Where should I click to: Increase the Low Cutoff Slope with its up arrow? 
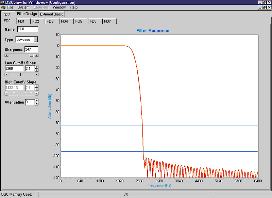(x=36, y=66)
